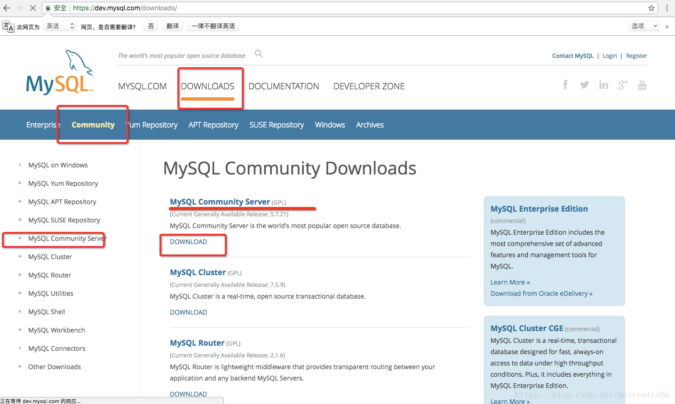
Task: Click the MySQL Community Server heading link
Action: [220, 202]
